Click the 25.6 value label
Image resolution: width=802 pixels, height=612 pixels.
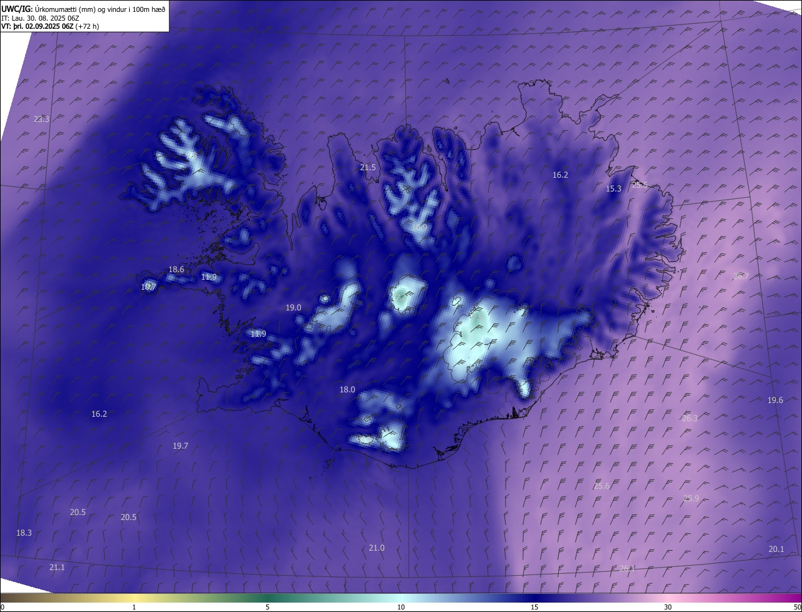point(601,486)
